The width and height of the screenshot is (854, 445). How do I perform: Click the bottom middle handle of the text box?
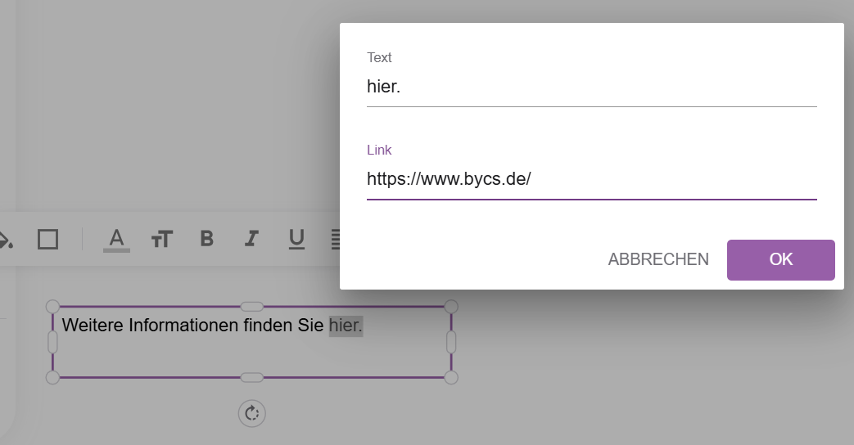coord(251,378)
